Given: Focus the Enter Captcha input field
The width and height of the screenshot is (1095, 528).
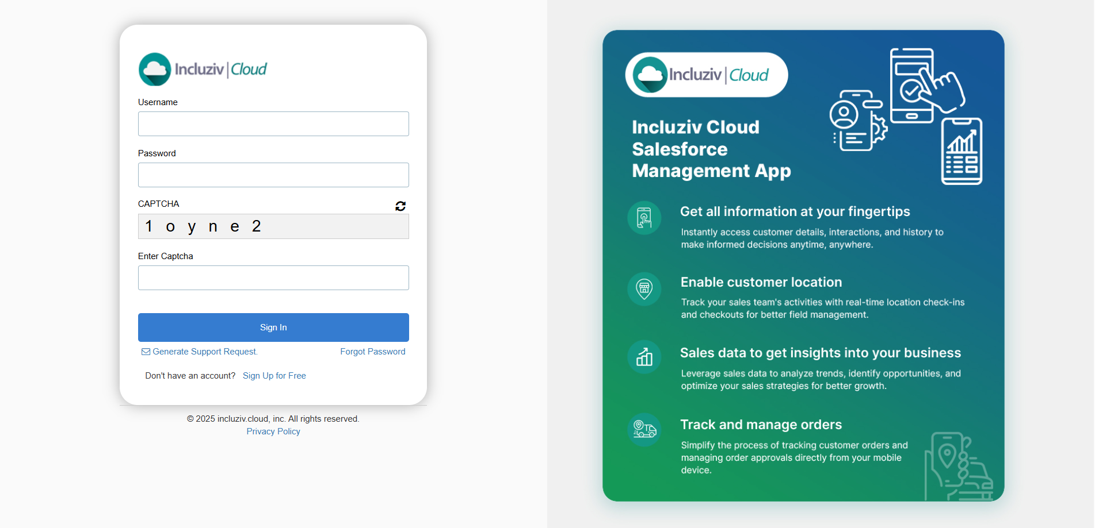Looking at the screenshot, I should [273, 278].
